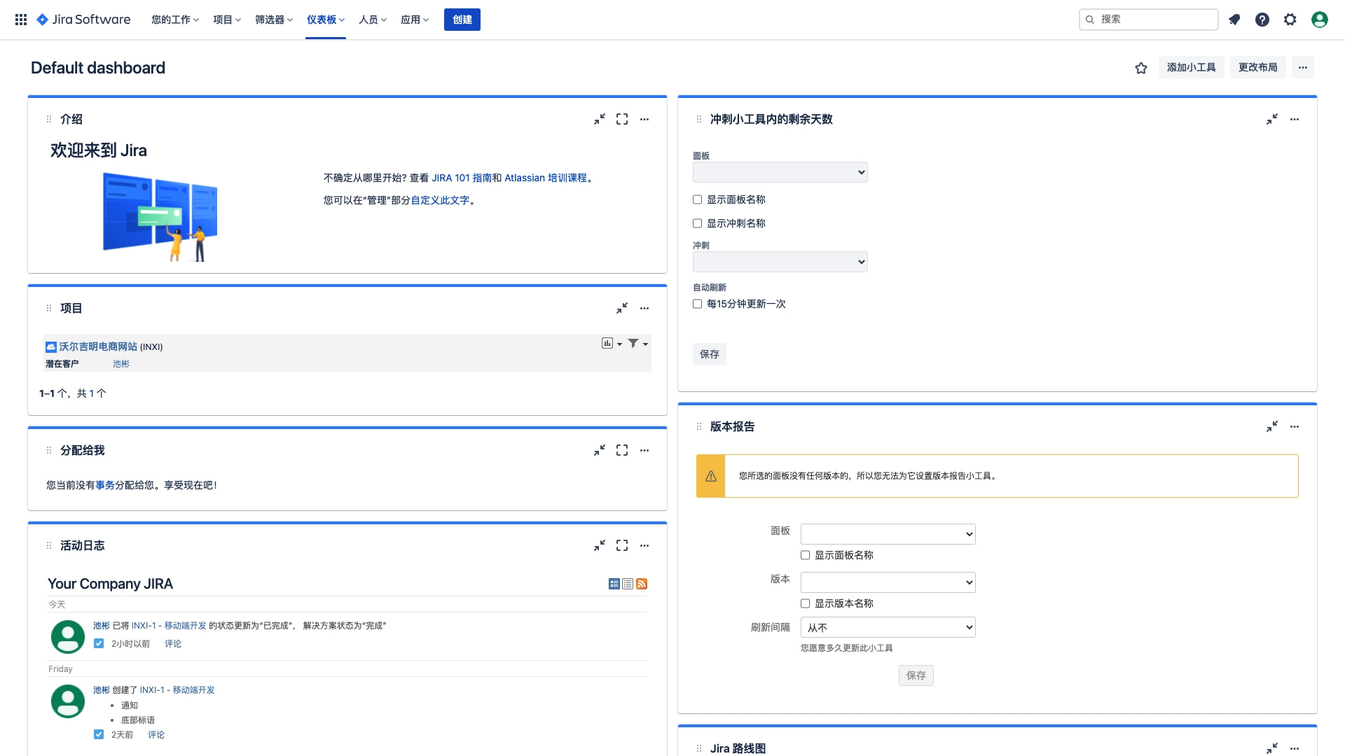The image size is (1345, 756).
Task: Minimize the 活动日志 gadget
Action: coord(600,546)
